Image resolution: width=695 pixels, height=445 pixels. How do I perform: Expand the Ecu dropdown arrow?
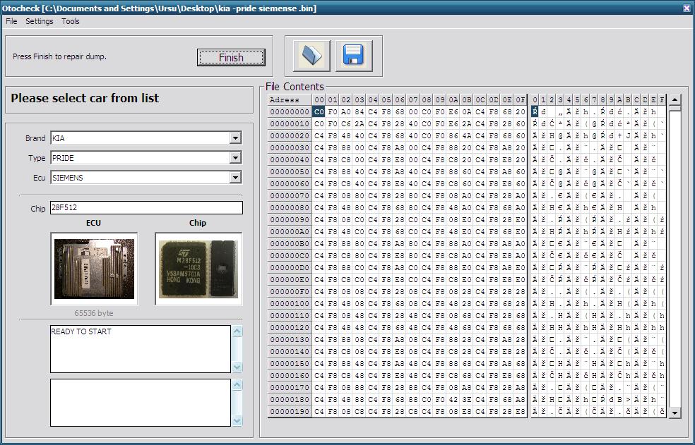coord(235,178)
